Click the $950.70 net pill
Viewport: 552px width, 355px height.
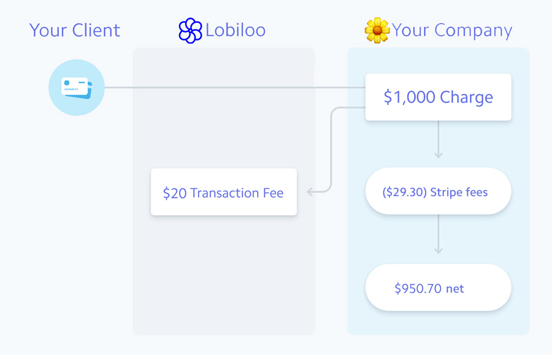(x=439, y=288)
